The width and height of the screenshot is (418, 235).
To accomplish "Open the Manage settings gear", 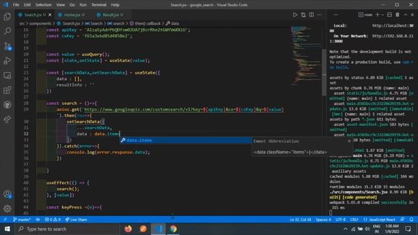I will [7, 209].
